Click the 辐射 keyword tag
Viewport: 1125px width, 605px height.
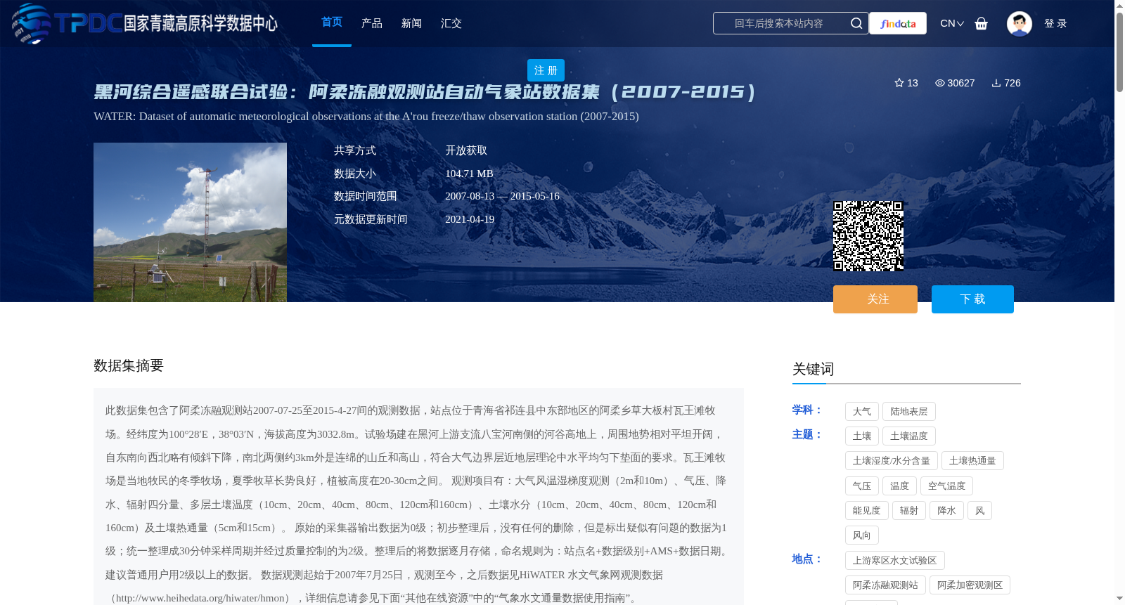[909, 511]
